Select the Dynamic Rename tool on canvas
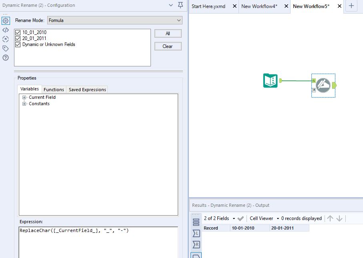Screen dimensions: 363x258 pyautogui.click(x=323, y=85)
